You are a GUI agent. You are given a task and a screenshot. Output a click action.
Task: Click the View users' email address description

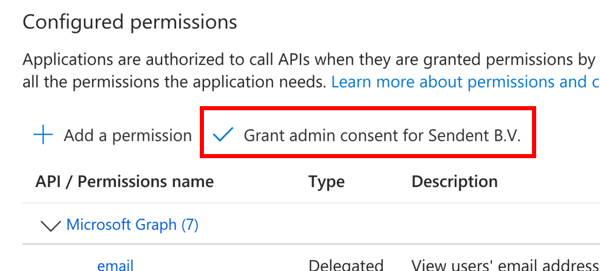pyautogui.click(x=505, y=265)
